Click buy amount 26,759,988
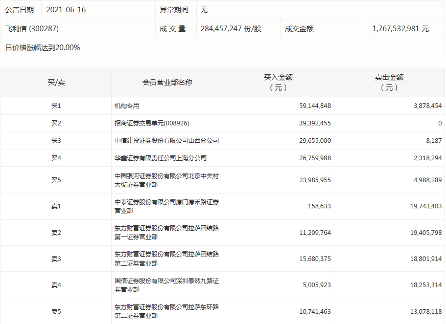The height and width of the screenshot is (324, 446). click(x=315, y=158)
